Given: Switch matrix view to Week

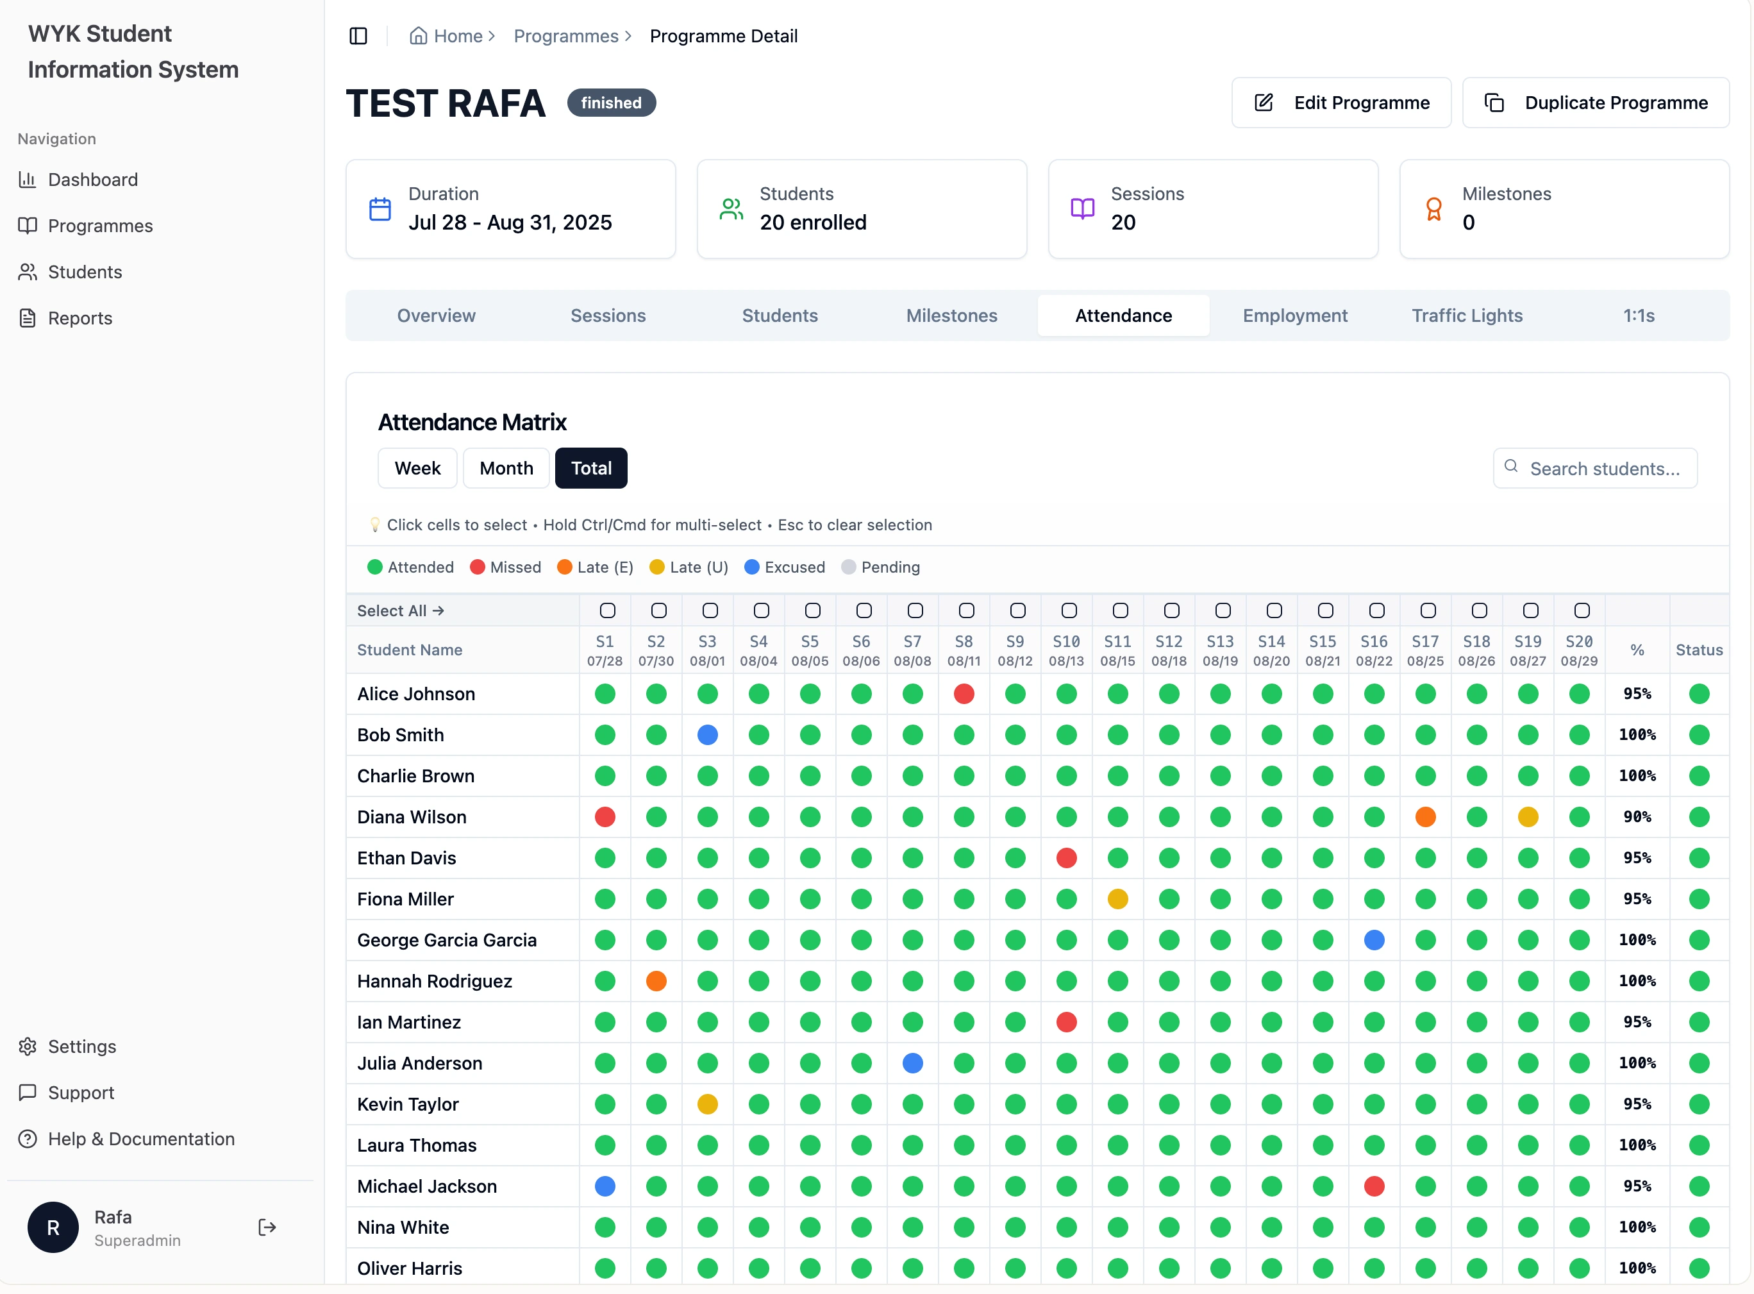Looking at the screenshot, I should coord(417,468).
